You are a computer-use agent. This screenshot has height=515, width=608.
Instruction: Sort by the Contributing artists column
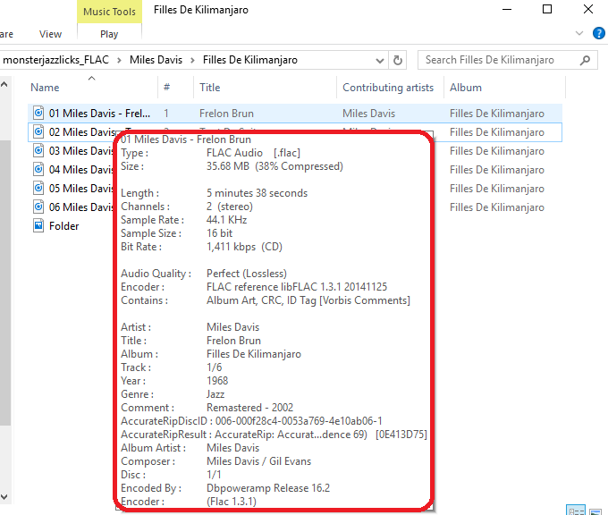pos(387,88)
